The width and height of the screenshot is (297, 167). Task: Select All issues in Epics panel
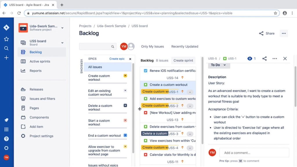(108, 67)
